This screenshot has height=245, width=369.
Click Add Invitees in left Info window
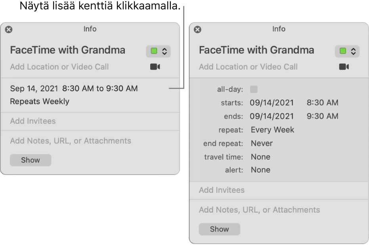pos(33,121)
